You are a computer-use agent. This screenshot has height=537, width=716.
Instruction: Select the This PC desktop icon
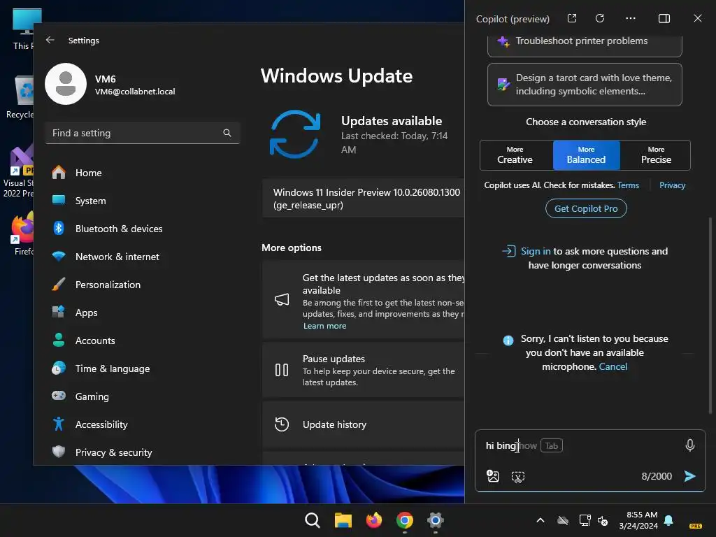[23, 29]
